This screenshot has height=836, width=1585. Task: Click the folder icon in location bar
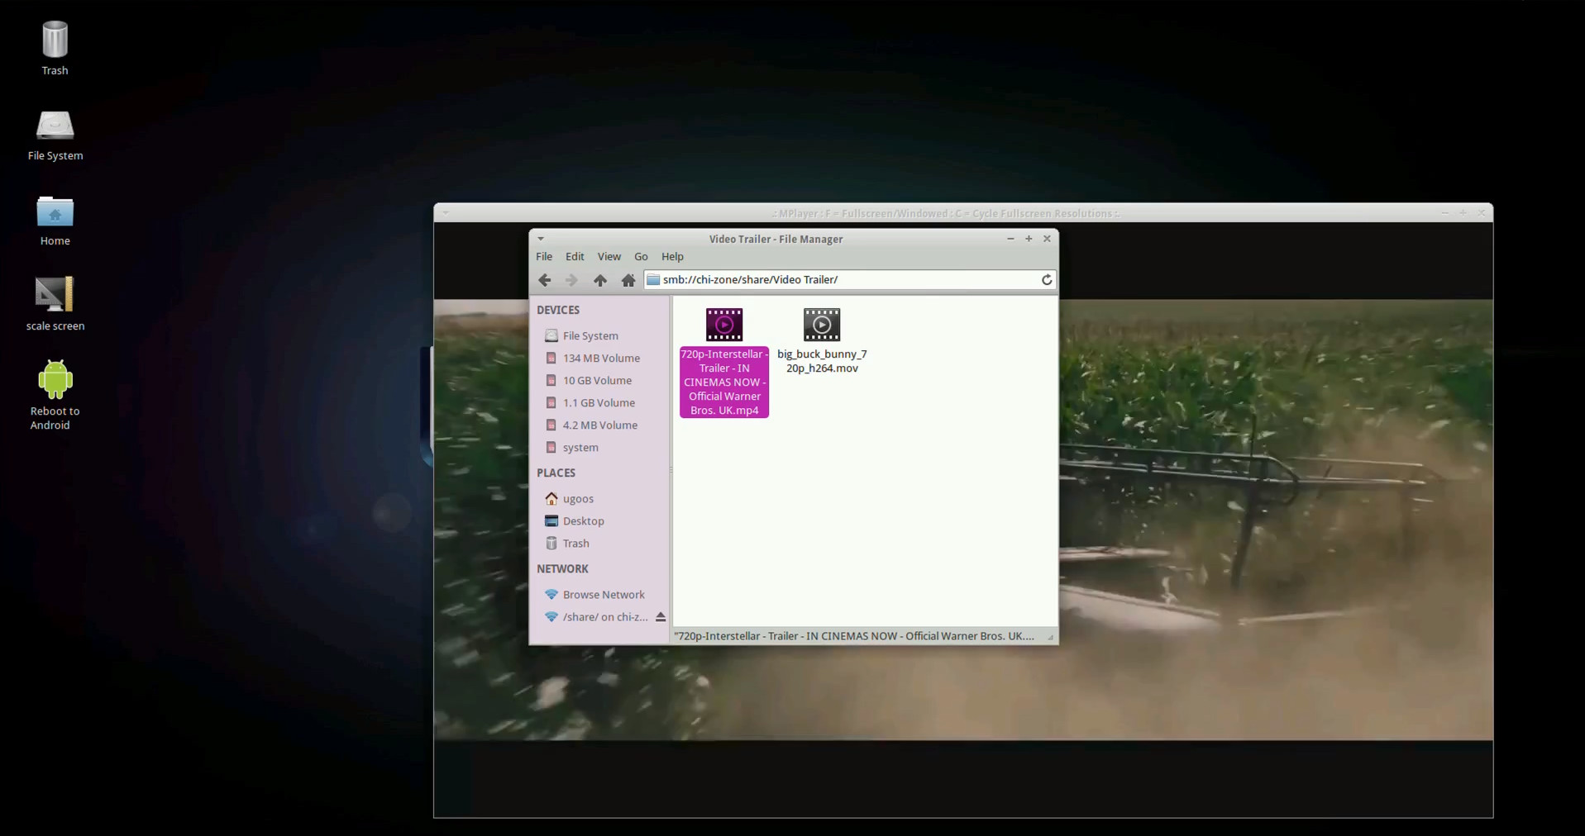coord(653,280)
